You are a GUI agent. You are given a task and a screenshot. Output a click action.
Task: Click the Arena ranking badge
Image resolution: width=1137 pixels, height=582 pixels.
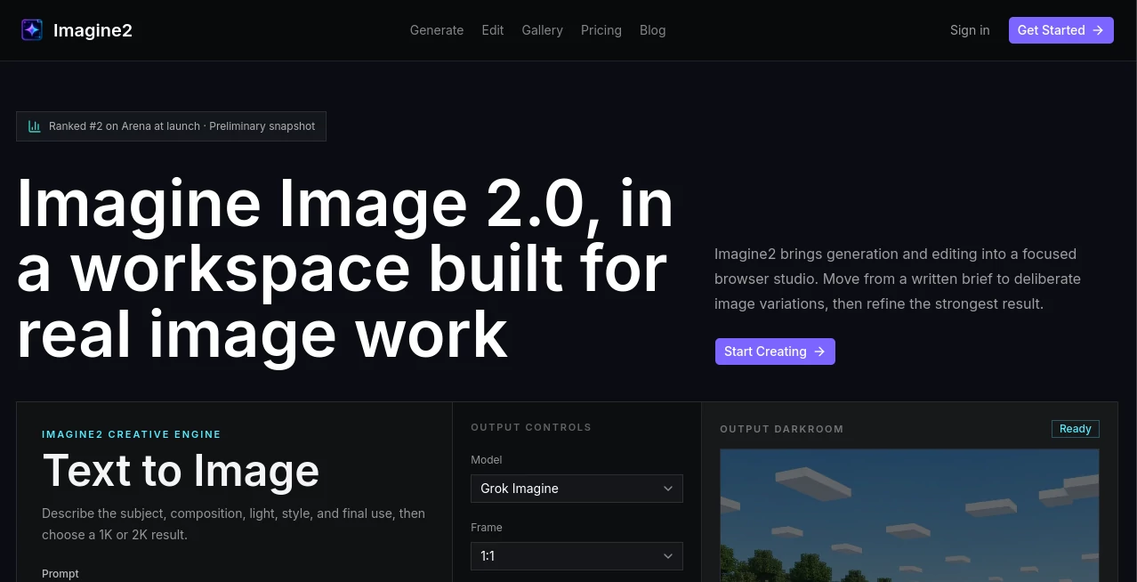(x=172, y=126)
